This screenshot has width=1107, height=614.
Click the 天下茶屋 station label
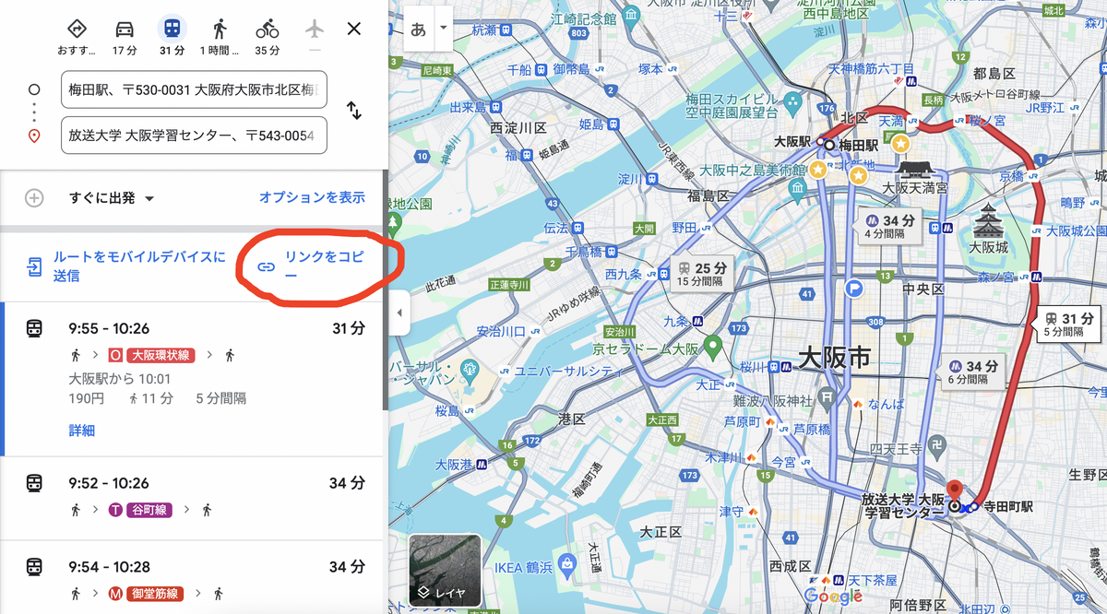pyautogui.click(x=871, y=579)
